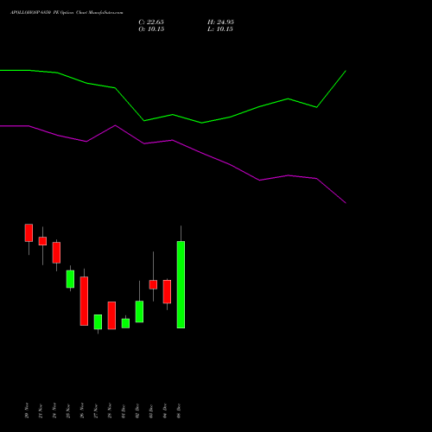Click the 28 Nov date label

pyautogui.click(x=110, y=410)
